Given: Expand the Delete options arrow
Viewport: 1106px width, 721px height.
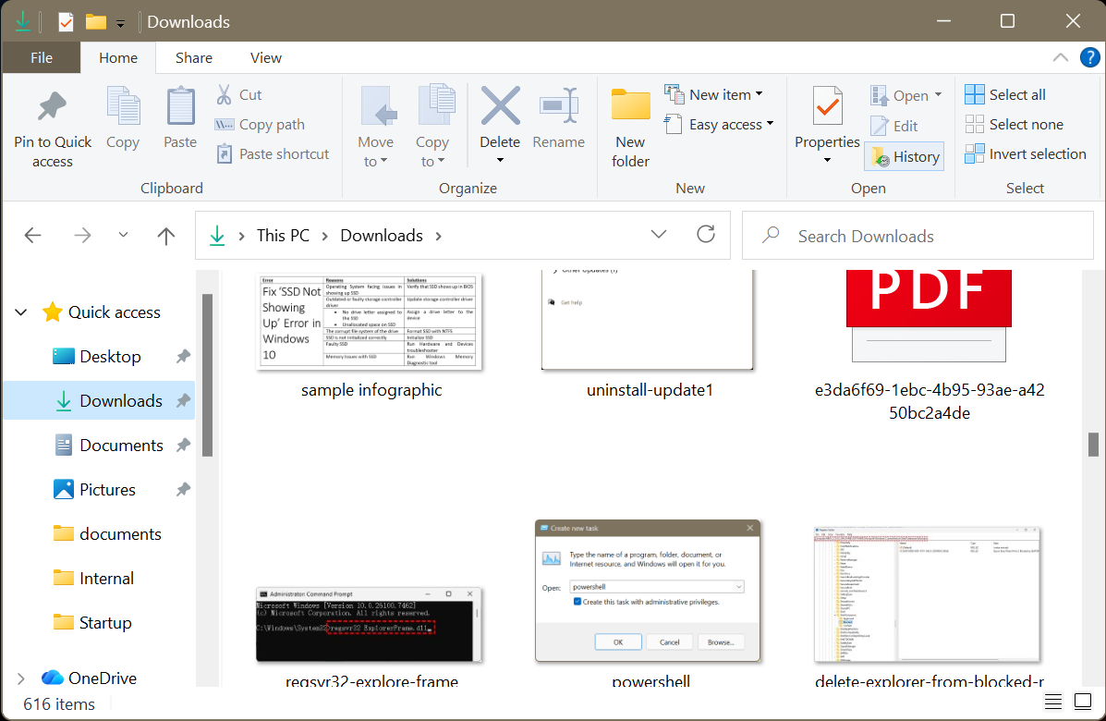Looking at the screenshot, I should coord(500,160).
